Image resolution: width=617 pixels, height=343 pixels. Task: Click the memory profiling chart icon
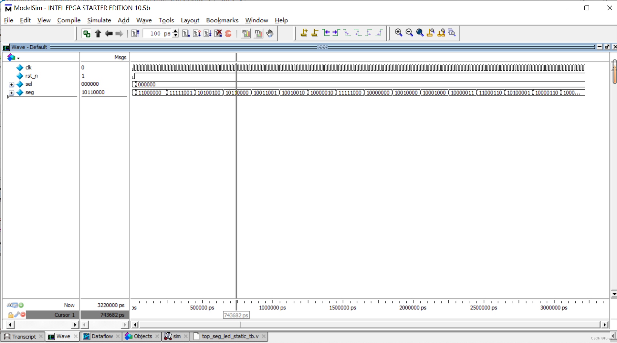pyautogui.click(x=258, y=33)
